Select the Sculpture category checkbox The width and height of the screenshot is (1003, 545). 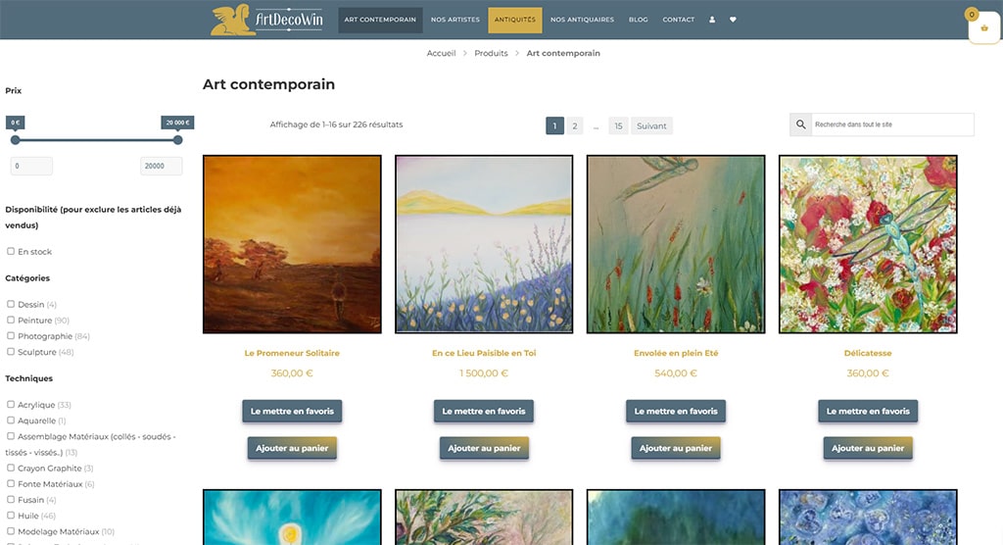pyautogui.click(x=10, y=351)
